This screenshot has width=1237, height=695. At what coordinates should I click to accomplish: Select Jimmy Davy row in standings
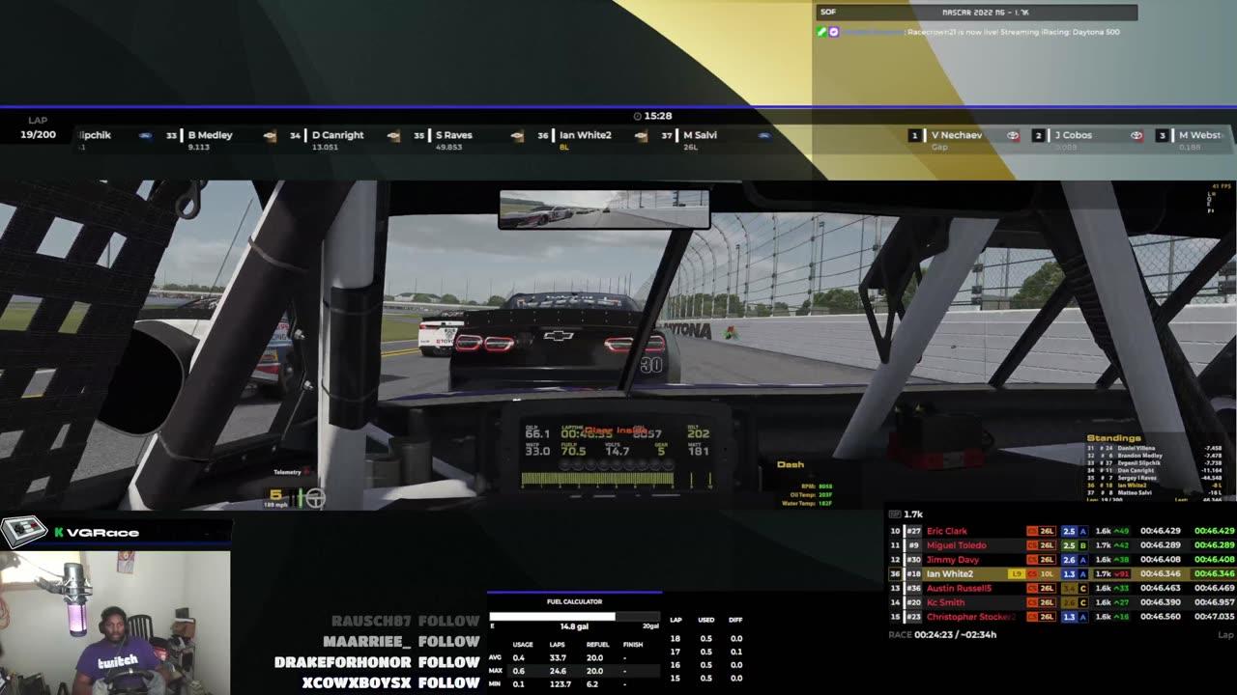click(x=1061, y=560)
